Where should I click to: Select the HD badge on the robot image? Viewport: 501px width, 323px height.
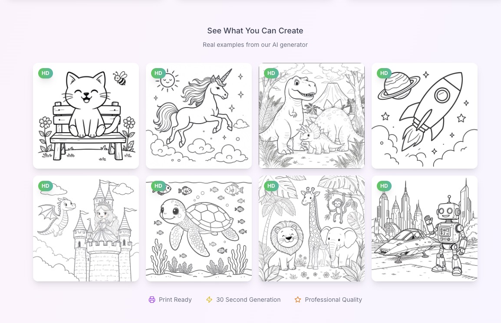(384, 186)
